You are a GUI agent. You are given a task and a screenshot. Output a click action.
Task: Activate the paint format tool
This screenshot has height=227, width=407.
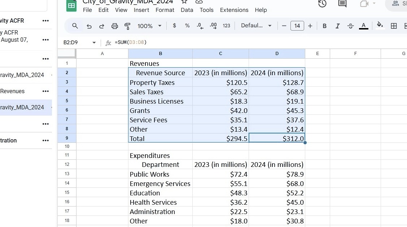127,26
